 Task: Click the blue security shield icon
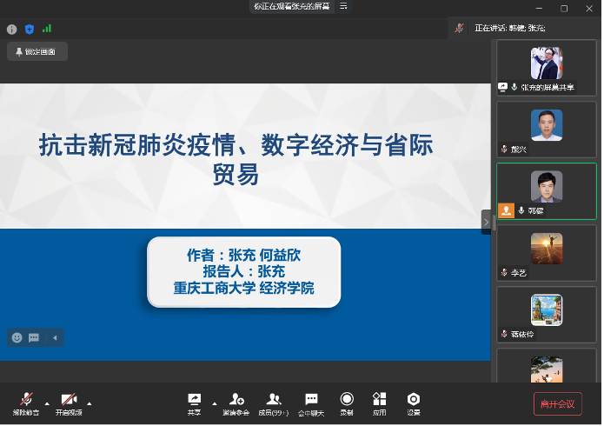click(30, 29)
